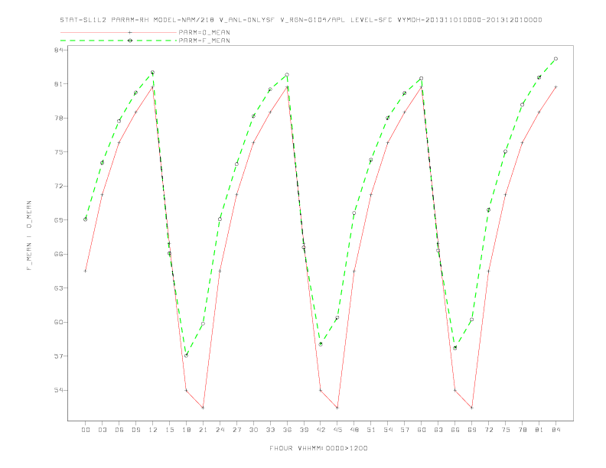This screenshot has width=606, height=468.
Task: Click y-axis tick label 75
Action: [x=59, y=151]
